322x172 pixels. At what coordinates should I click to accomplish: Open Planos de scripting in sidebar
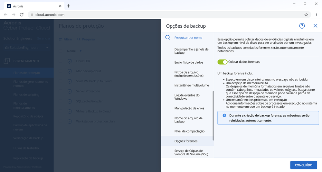pos(26,95)
